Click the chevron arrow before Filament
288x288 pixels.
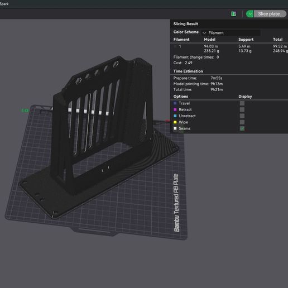click(204, 33)
